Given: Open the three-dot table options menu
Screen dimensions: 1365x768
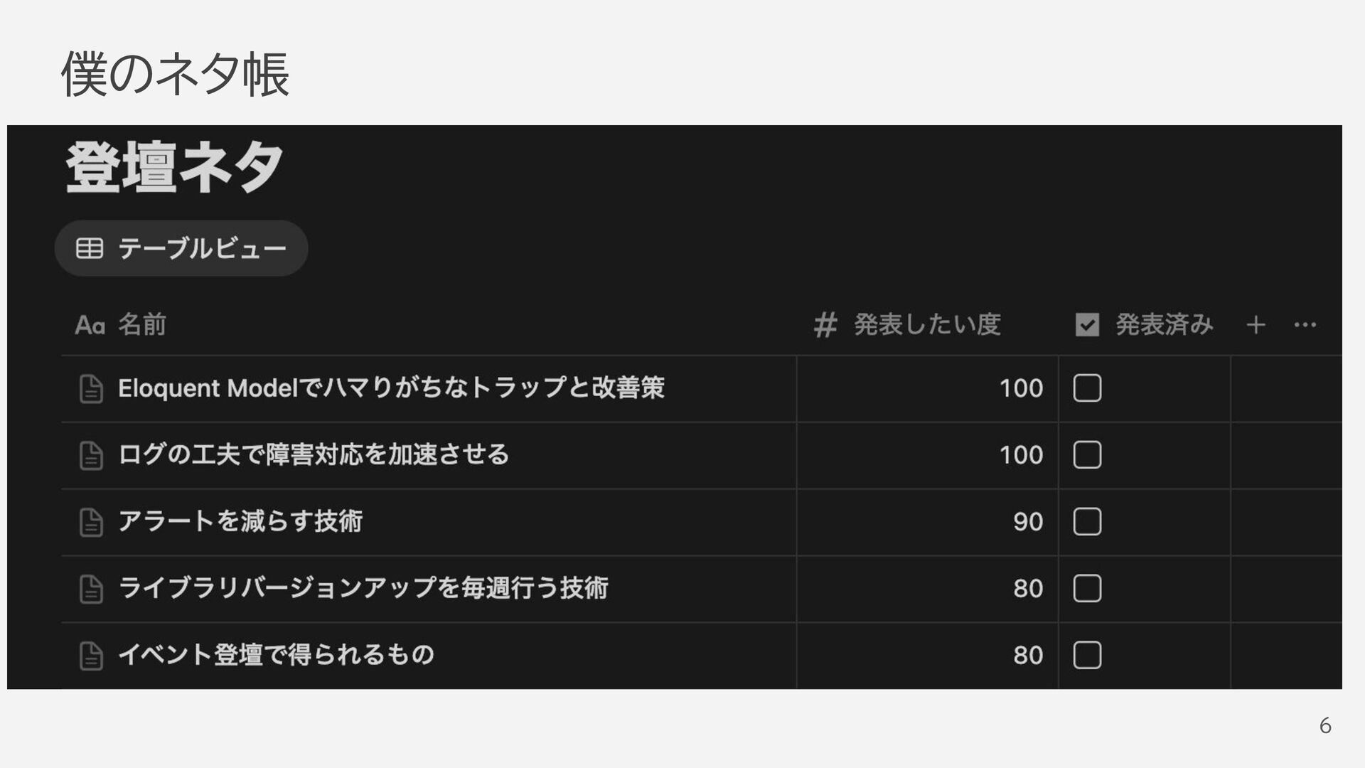Looking at the screenshot, I should click(x=1305, y=325).
